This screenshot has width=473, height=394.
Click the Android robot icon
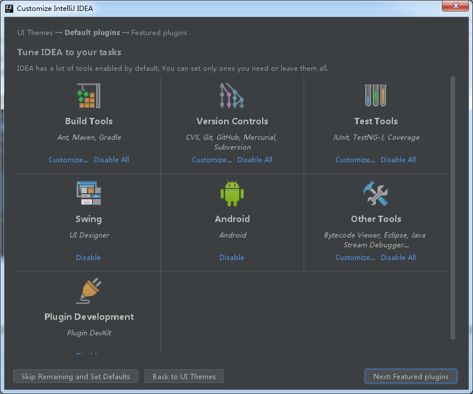[x=232, y=193]
